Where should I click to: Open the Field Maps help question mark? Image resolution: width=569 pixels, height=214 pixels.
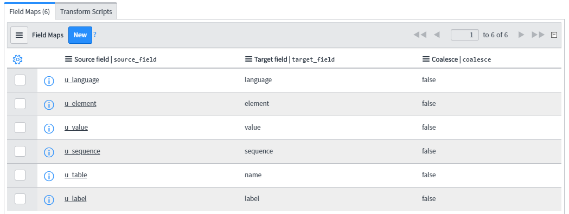click(95, 35)
